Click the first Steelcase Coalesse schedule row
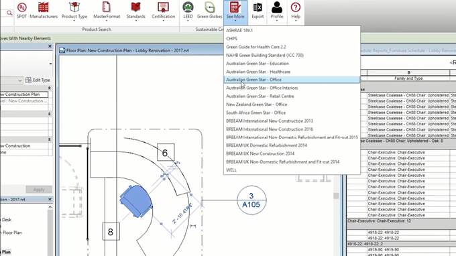Viewport: 456px width, 256px height. pos(408,95)
